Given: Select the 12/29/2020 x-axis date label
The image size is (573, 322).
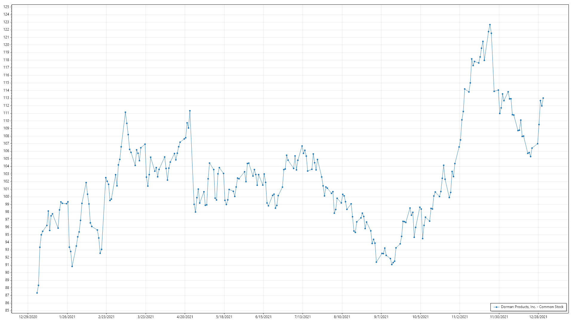Looking at the screenshot, I should (28, 317).
